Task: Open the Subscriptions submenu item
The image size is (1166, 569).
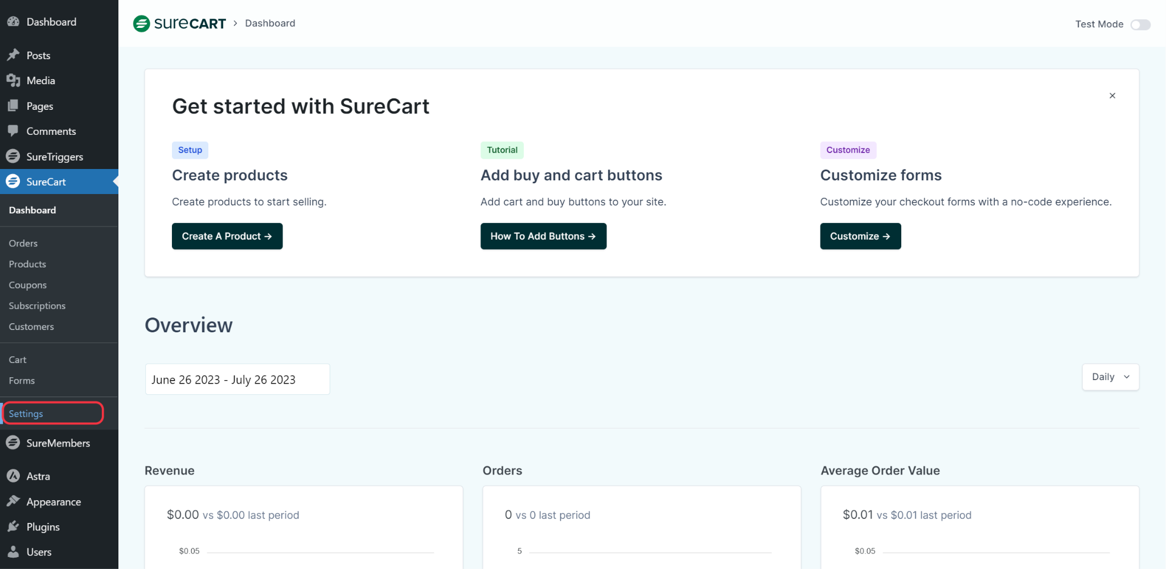Action: [37, 306]
